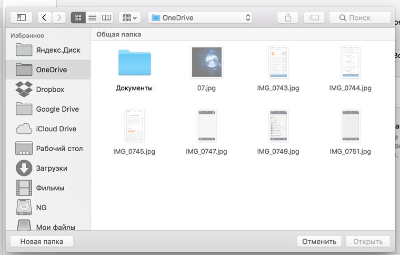Click the 07.jpg file name
This screenshot has height=255, width=400.
(206, 88)
